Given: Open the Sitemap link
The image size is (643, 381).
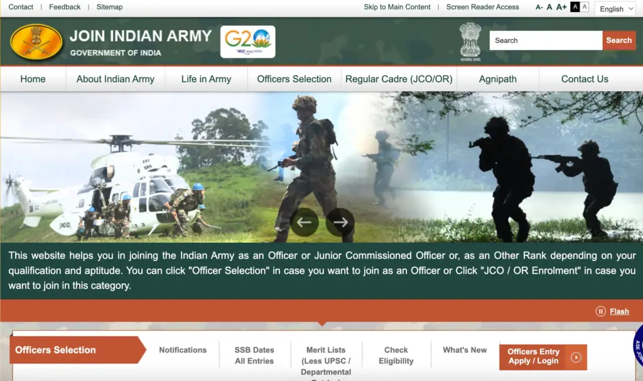Looking at the screenshot, I should click(x=109, y=7).
